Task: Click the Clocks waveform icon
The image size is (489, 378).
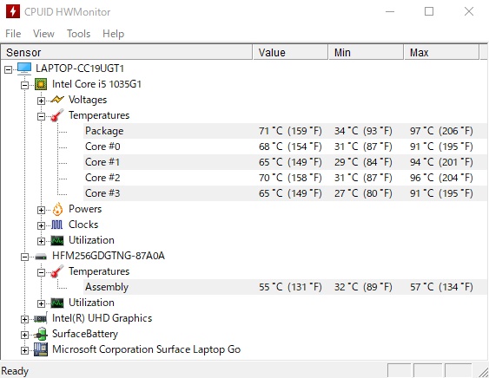Action: [x=57, y=225]
